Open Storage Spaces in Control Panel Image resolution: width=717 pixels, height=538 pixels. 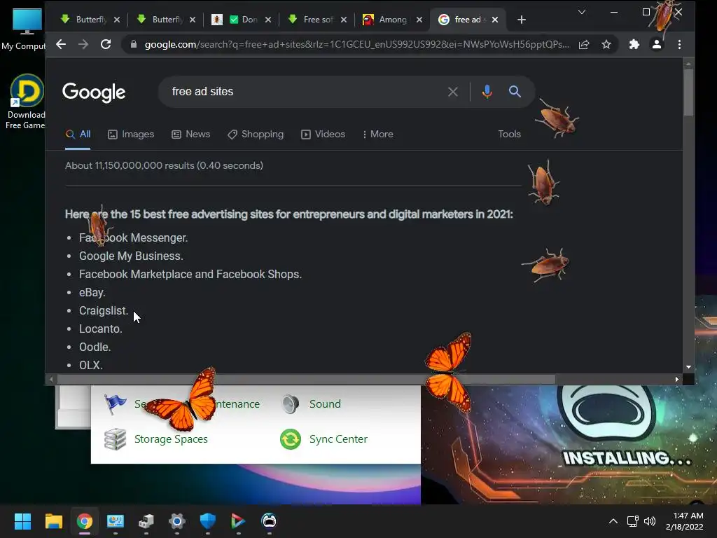(x=171, y=439)
